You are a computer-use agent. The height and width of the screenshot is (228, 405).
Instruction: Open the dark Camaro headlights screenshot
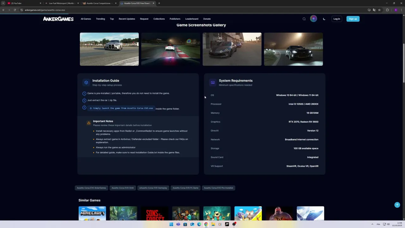coord(293,49)
